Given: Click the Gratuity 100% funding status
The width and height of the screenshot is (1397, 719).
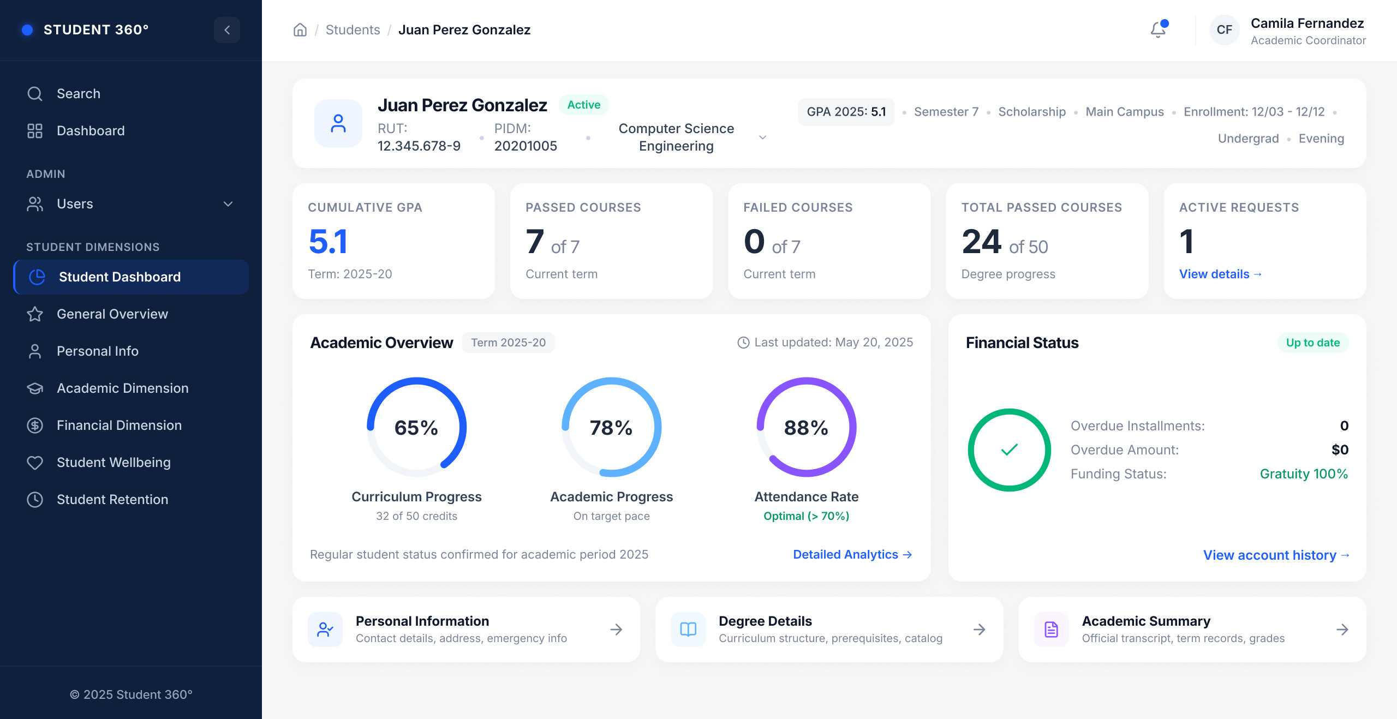Looking at the screenshot, I should coord(1304,474).
